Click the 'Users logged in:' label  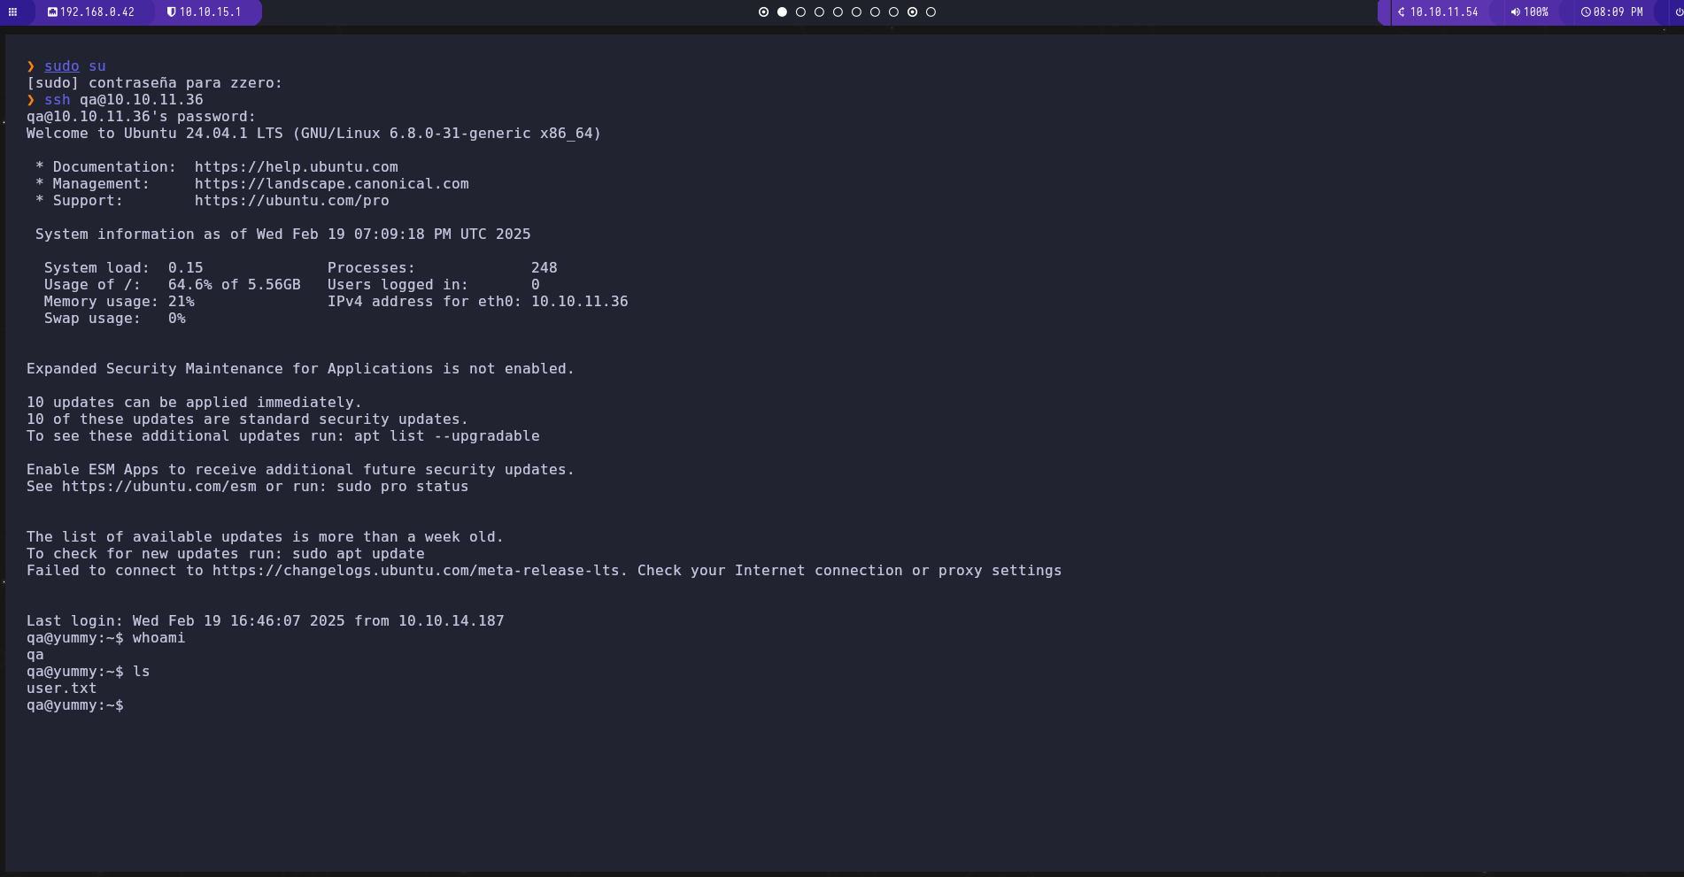click(x=398, y=285)
